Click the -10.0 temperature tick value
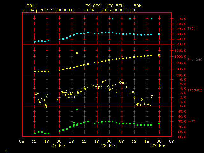 (181, 24)
